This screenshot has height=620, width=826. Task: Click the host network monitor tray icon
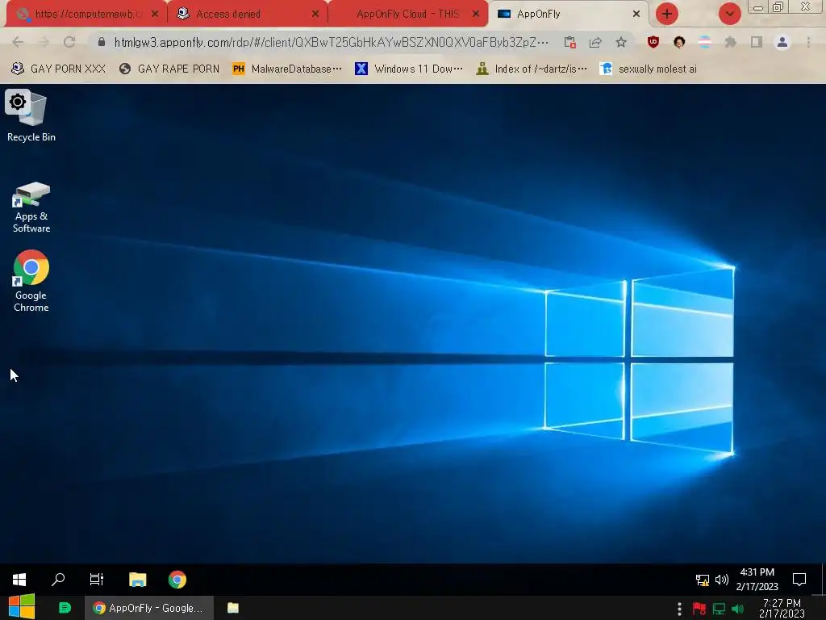click(x=719, y=609)
